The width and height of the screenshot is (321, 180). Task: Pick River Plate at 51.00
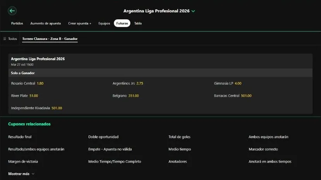point(25,96)
